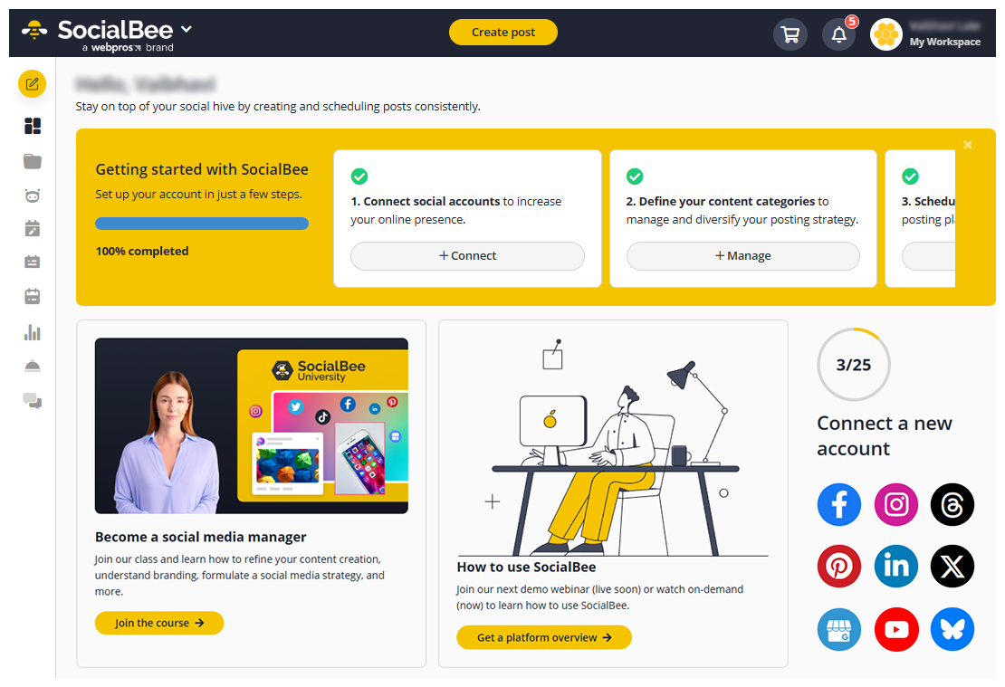Open the chat bubbles sidebar icon
The height and width of the screenshot is (687, 1005).
pos(33,401)
